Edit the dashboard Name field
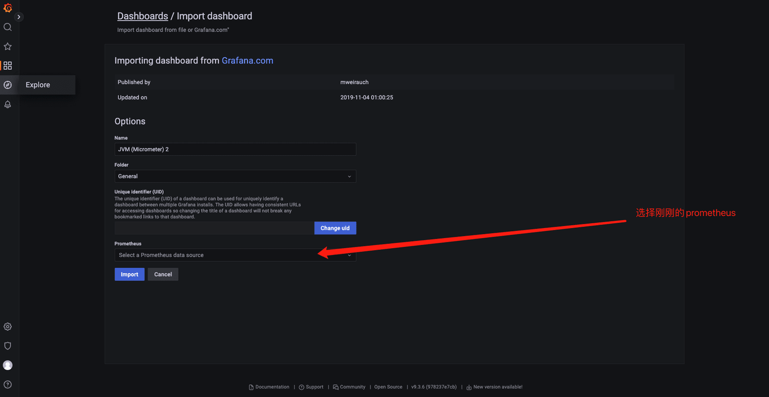The width and height of the screenshot is (769, 397). [x=235, y=149]
